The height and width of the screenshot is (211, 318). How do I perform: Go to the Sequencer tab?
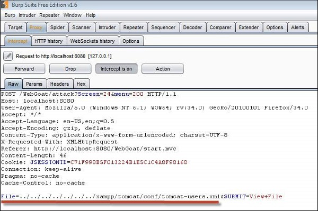pyautogui.click(x=163, y=27)
